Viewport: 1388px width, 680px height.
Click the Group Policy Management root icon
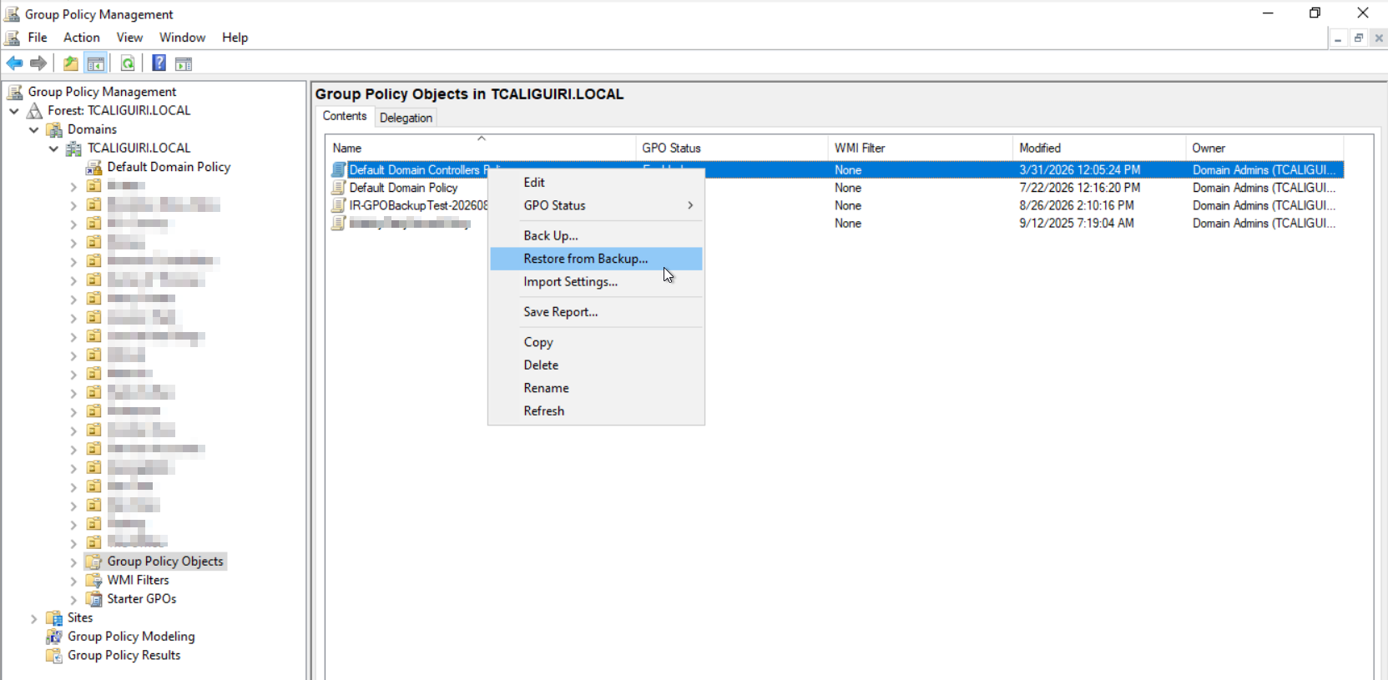click(15, 92)
